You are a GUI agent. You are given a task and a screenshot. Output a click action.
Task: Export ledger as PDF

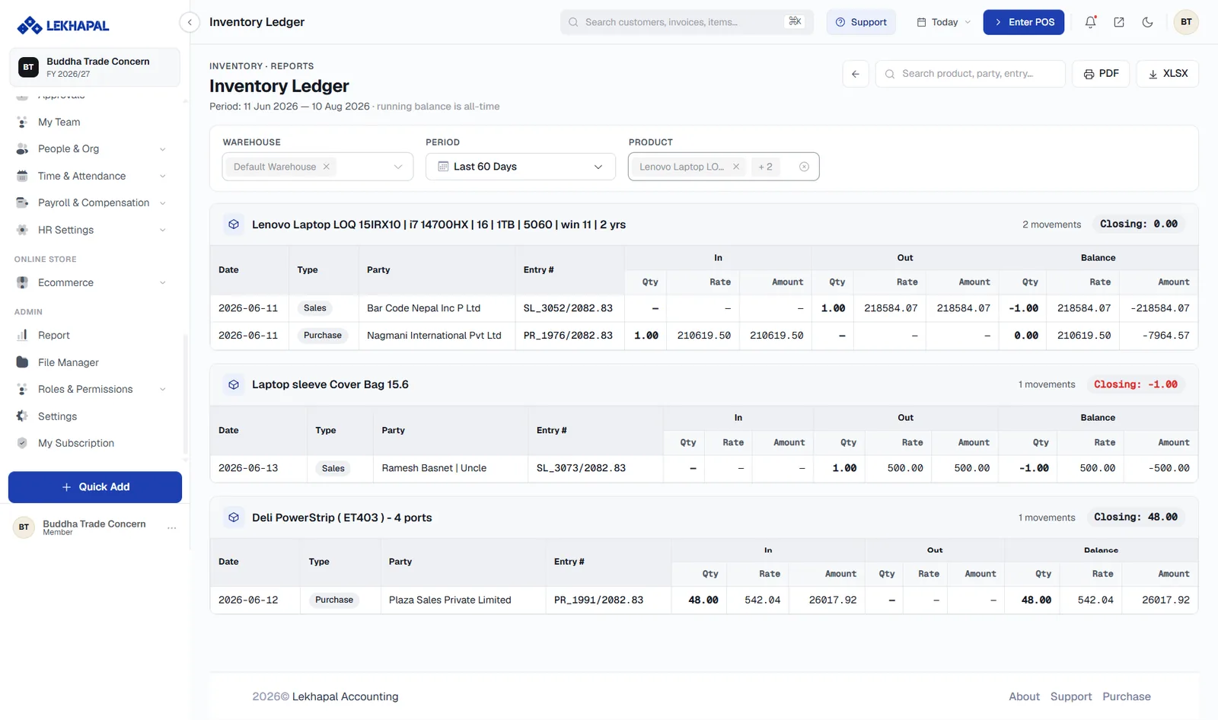(1101, 74)
